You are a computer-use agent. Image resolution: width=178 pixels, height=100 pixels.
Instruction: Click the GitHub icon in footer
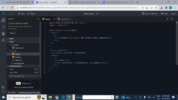pos(11,92)
